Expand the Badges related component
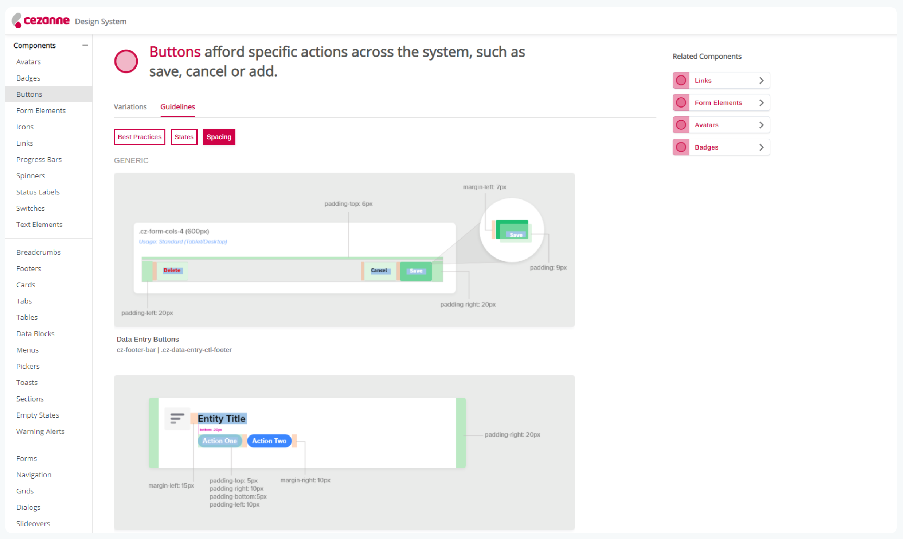Viewport: 903px width, 539px height. 761,147
